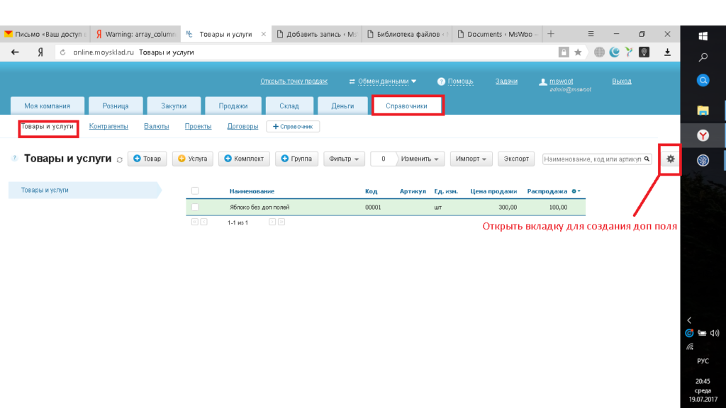Open the column settings gear in the table header

click(x=576, y=191)
